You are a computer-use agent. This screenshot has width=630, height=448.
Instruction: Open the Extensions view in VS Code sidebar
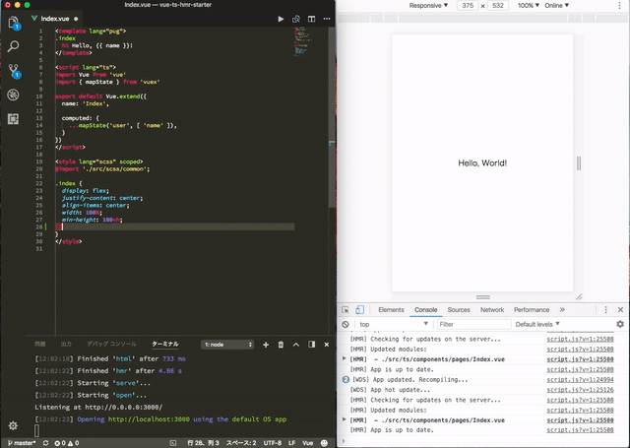tap(13, 119)
